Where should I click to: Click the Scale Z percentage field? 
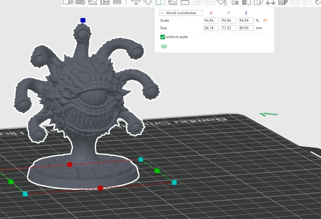click(246, 21)
